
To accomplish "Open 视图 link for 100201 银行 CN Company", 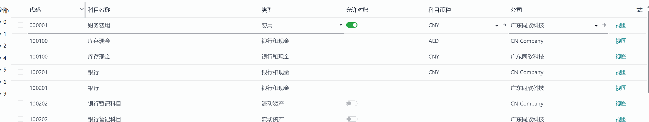I will (621, 72).
